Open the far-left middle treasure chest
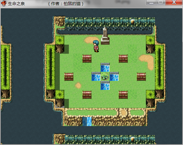183x145 pixels. 69,77
